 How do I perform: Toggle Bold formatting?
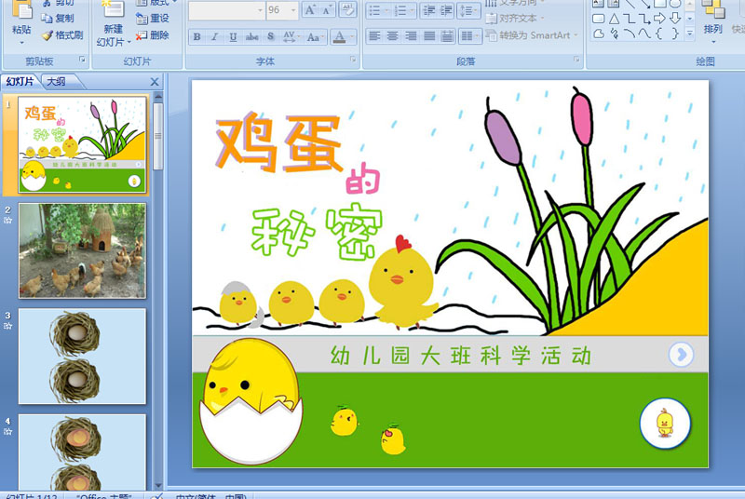click(197, 37)
